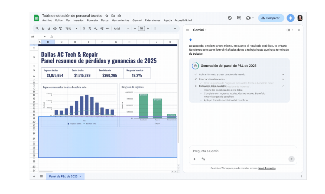The height and width of the screenshot is (194, 325).
Task: Open the Accesibilidad menu
Action: (183, 20)
